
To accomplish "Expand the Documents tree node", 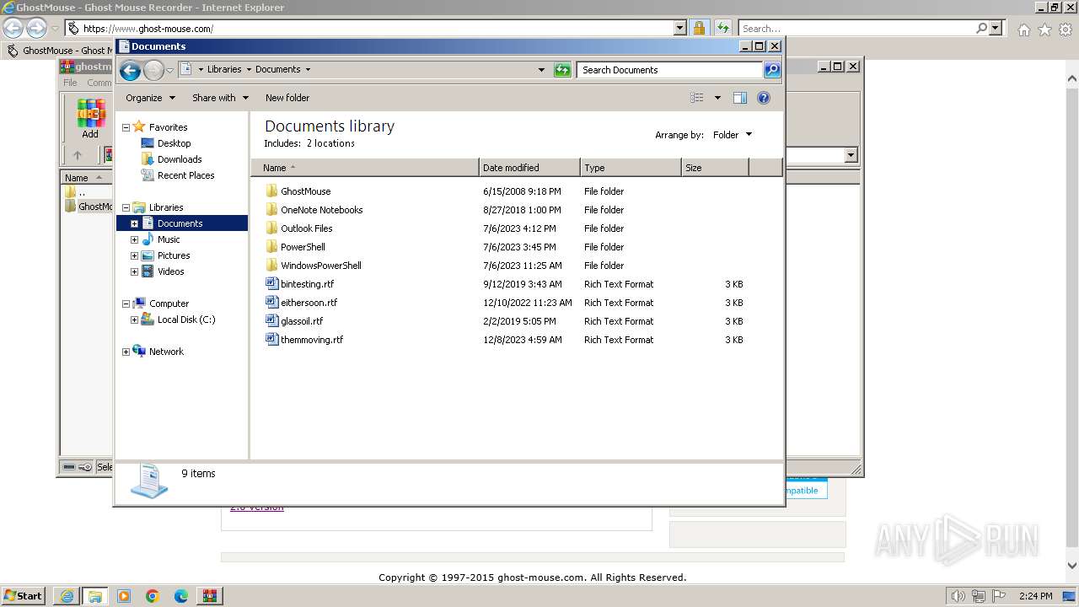I will [x=134, y=223].
